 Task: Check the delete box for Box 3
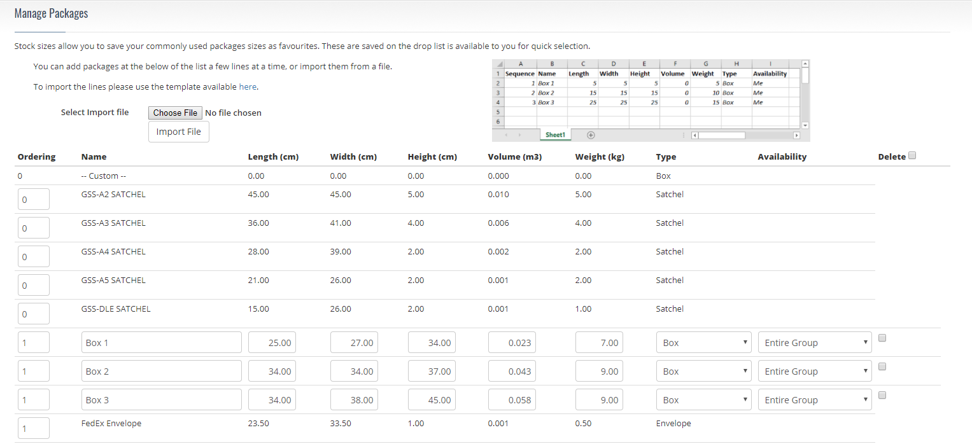click(x=882, y=395)
